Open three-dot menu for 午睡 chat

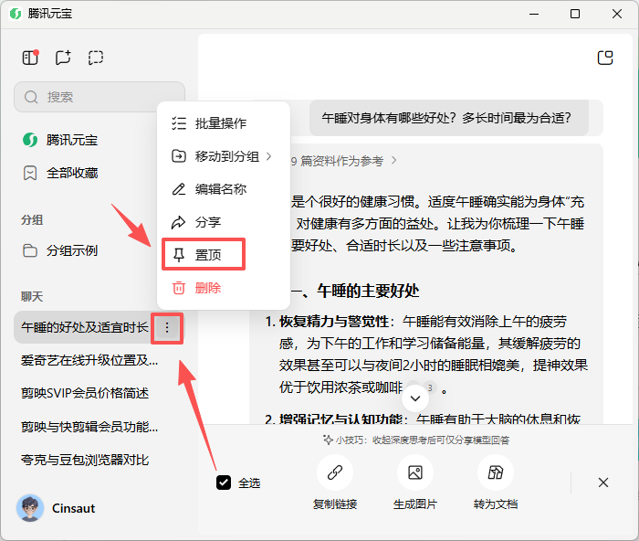point(167,328)
